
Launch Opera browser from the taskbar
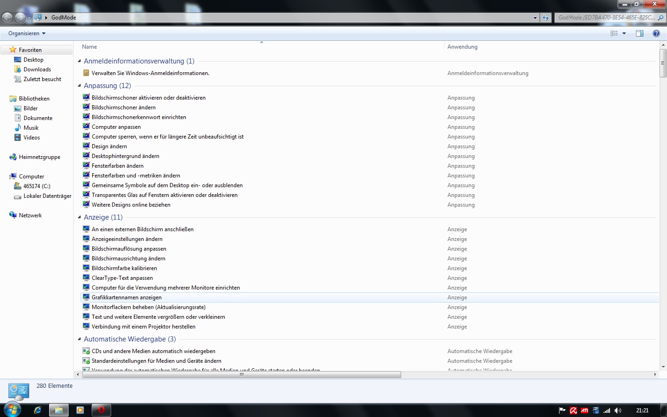[x=101, y=410]
